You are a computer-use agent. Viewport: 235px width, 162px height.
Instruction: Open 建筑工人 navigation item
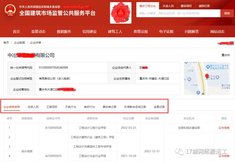click(115, 32)
